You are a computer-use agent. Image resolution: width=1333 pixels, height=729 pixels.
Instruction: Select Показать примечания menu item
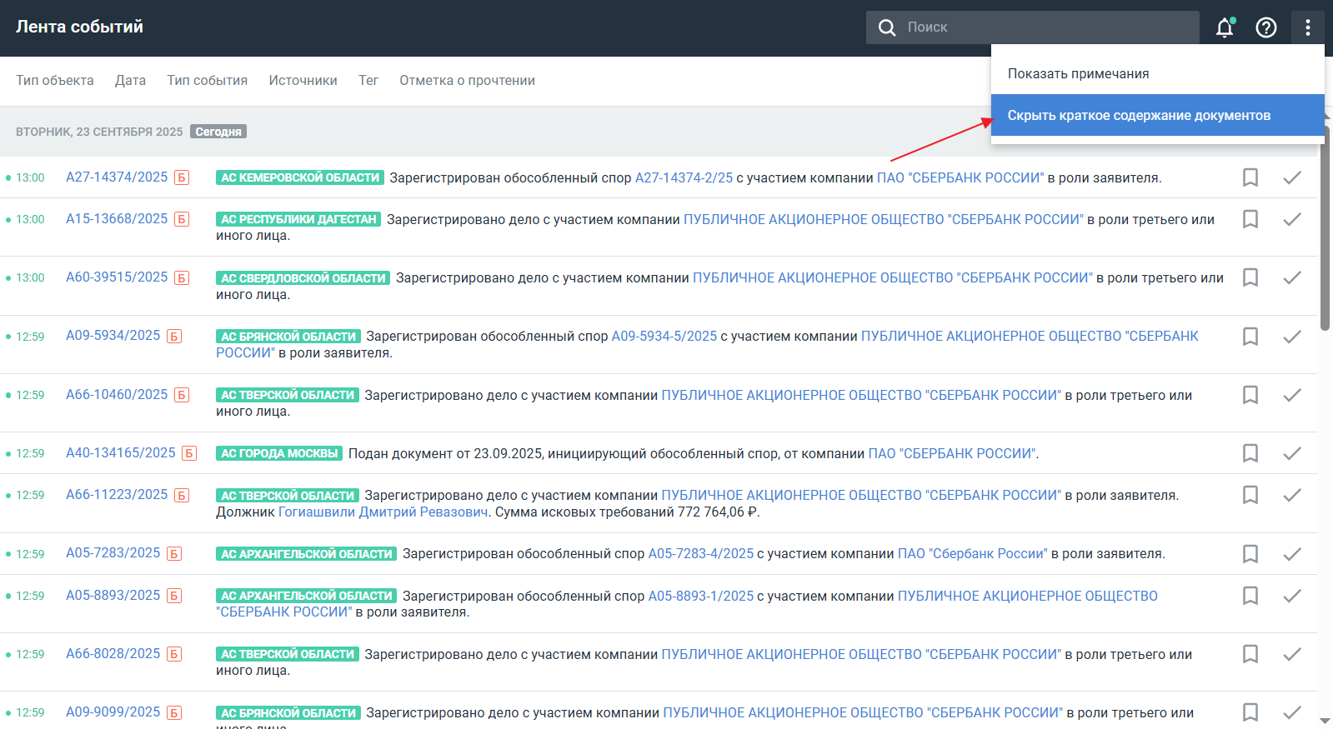coord(1078,73)
